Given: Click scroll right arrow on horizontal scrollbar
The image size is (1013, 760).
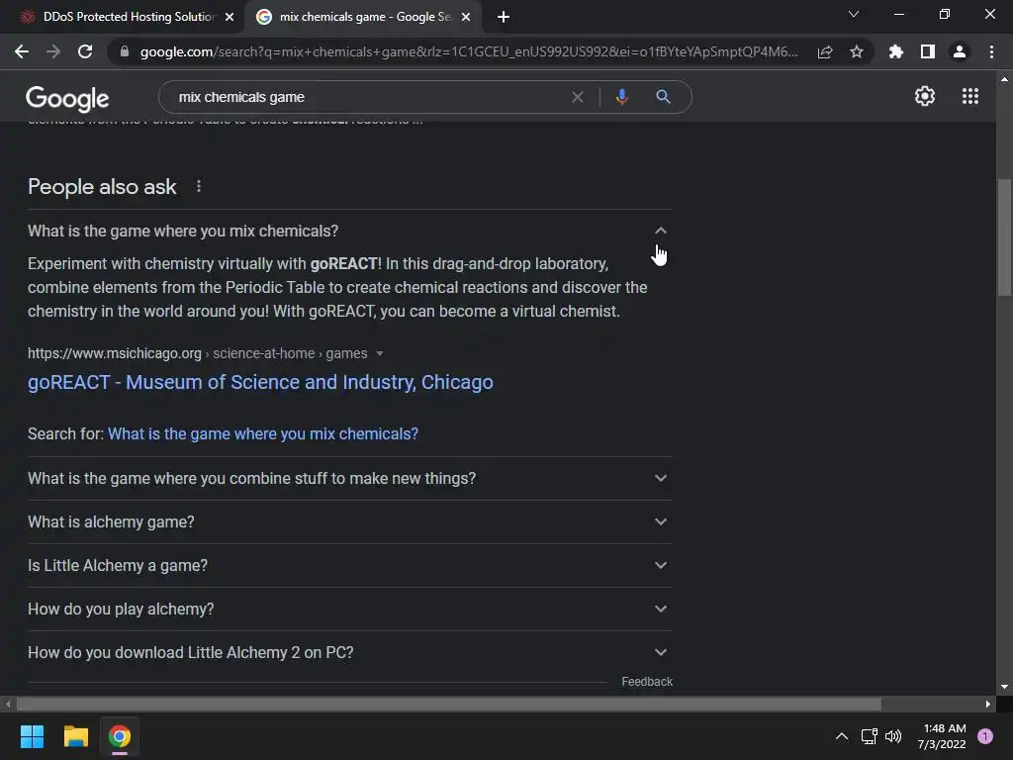Looking at the screenshot, I should [x=988, y=704].
